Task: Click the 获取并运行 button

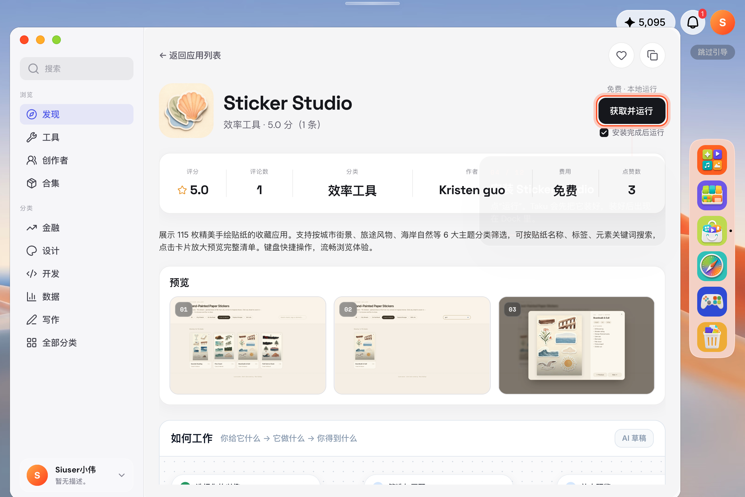Action: click(x=631, y=111)
